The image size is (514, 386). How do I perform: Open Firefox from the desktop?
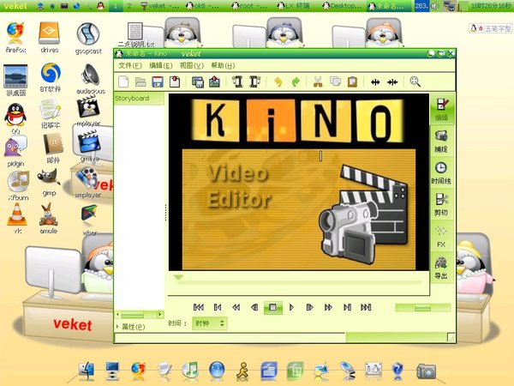[x=15, y=37]
